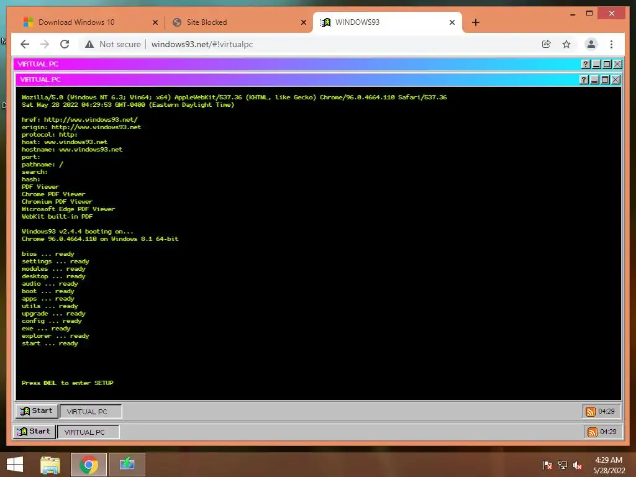Click the 'Chrome PDF Viewer' line
Viewport: 636px width, 477px height.
click(53, 194)
